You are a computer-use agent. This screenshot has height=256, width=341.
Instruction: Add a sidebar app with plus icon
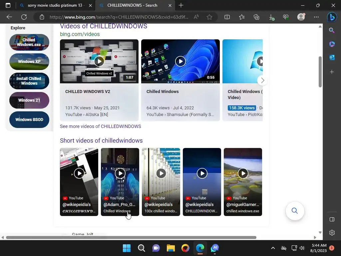click(x=332, y=72)
